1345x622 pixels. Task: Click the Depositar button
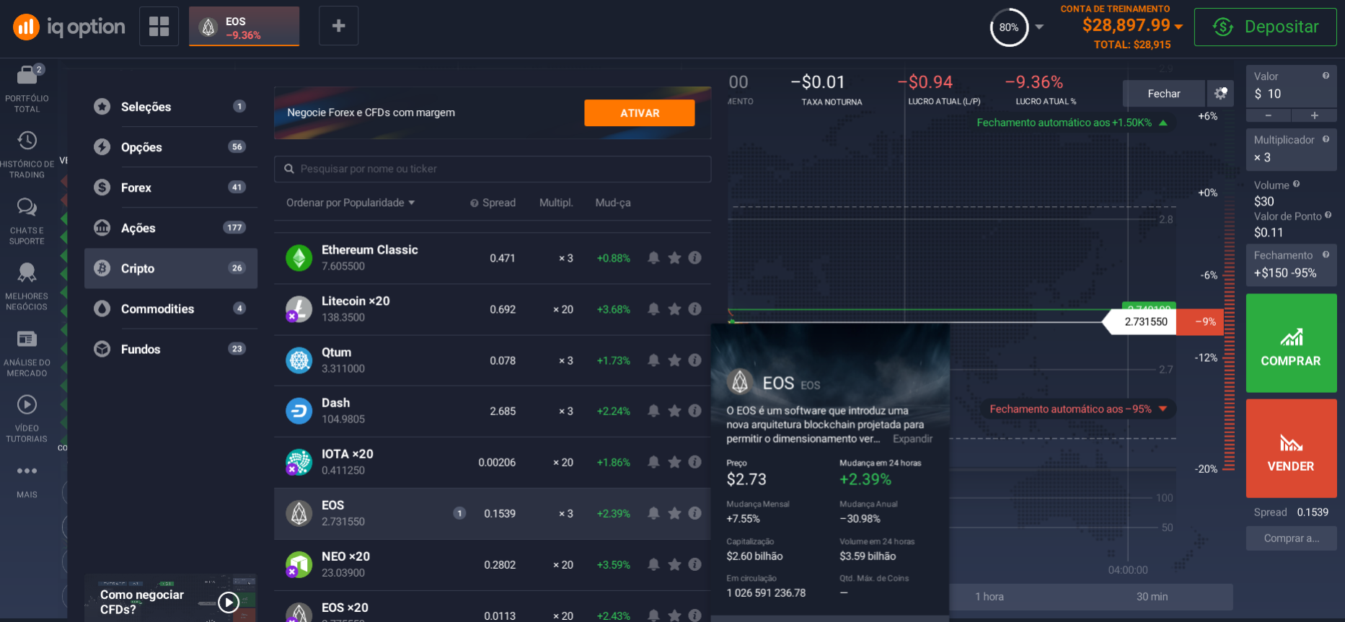1265,27
